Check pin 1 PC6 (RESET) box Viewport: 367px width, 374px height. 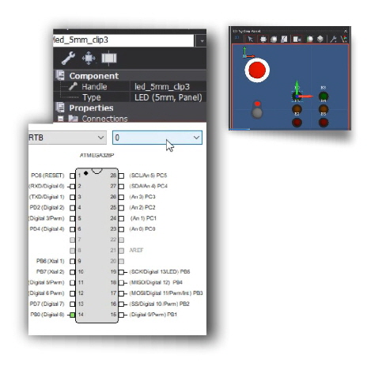[x=72, y=176]
